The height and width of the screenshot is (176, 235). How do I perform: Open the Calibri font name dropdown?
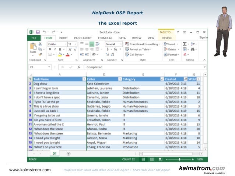click(x=66, y=44)
